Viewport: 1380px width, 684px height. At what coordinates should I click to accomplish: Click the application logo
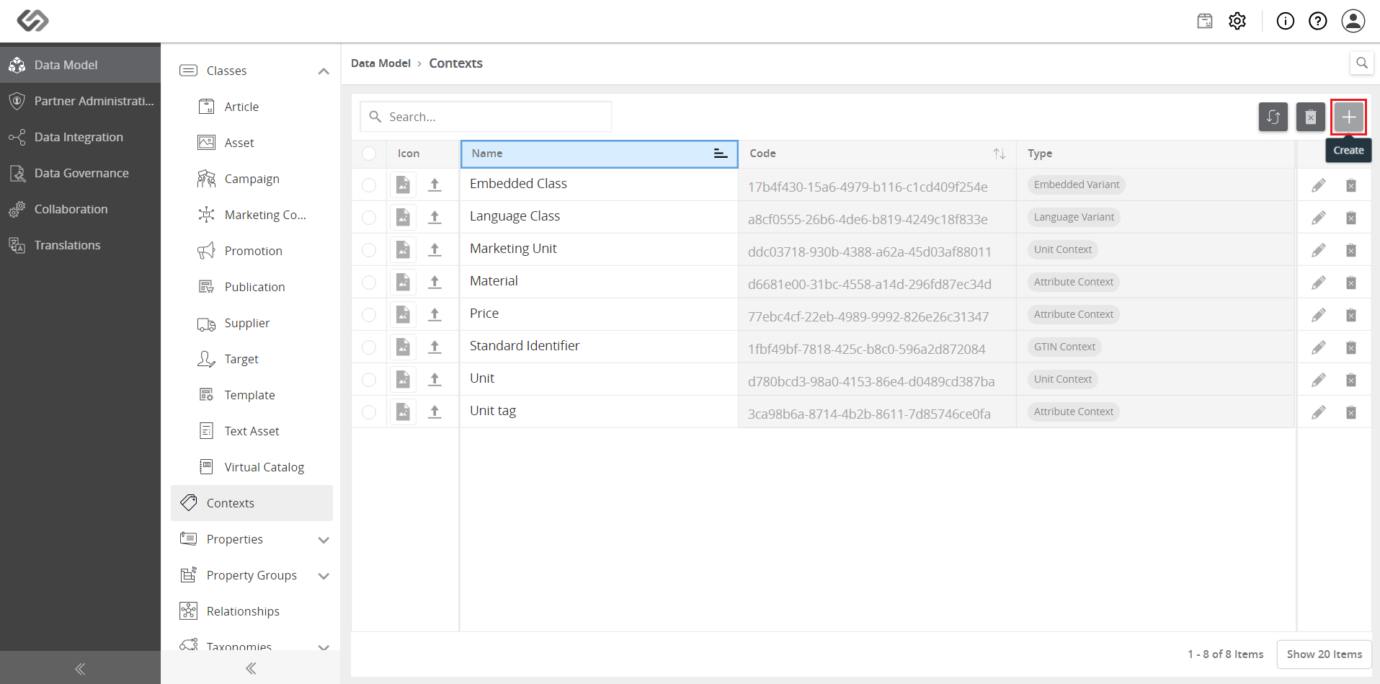tap(33, 20)
